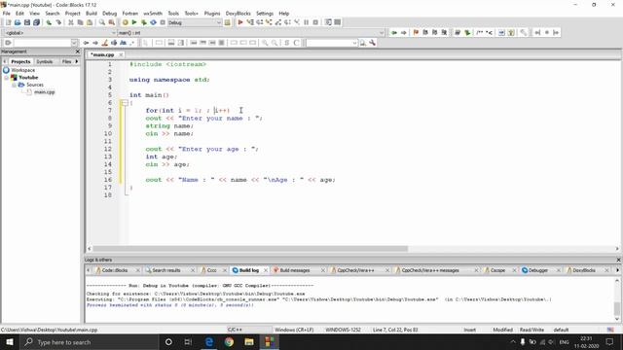Click the New file toolbar icon

[x=8, y=22]
